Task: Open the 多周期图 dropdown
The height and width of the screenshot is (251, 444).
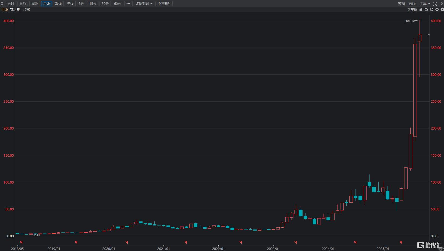Action: 144,3
